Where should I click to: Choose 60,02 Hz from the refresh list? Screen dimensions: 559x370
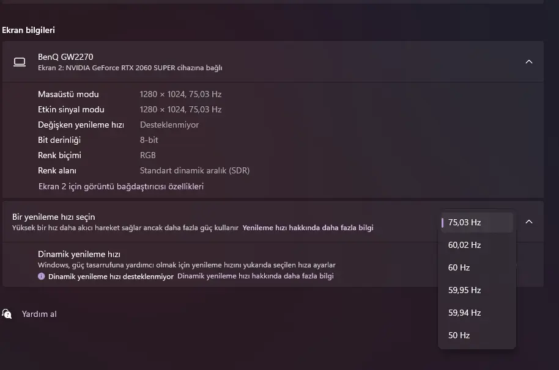476,245
